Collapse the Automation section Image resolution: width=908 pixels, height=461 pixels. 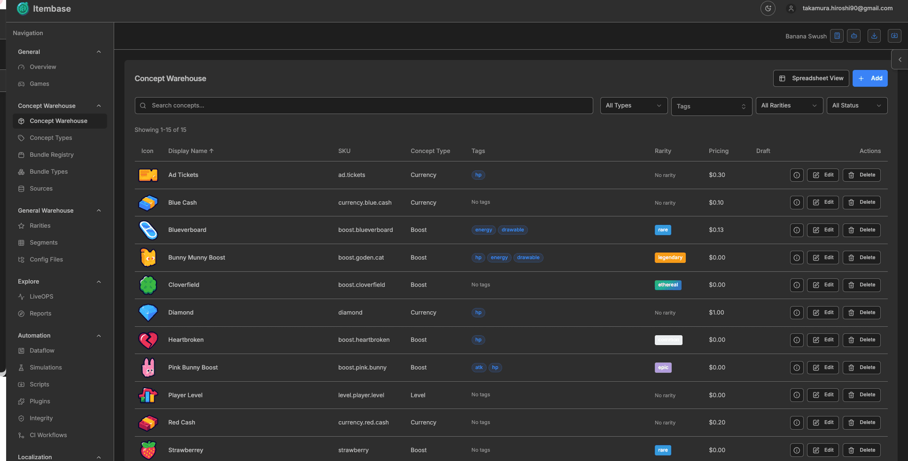coord(99,336)
